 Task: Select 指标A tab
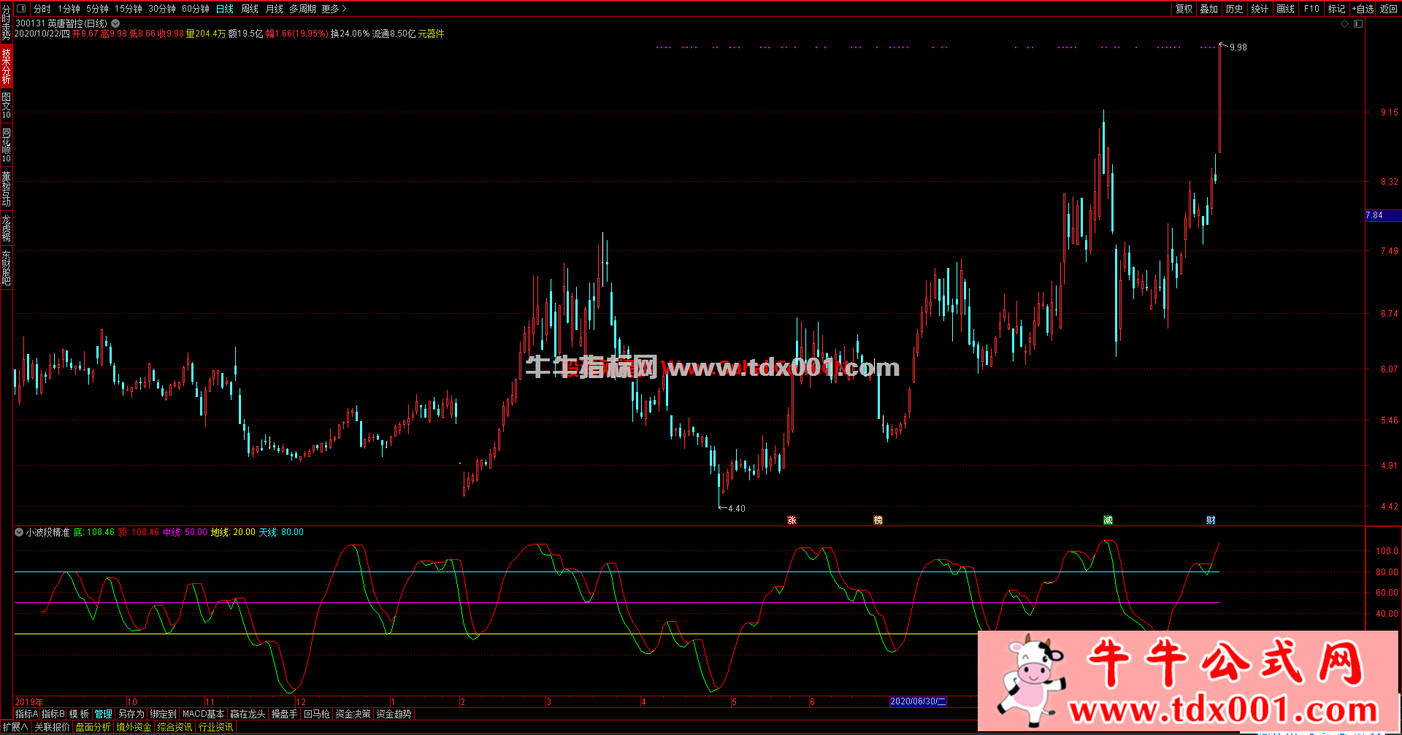coord(26,714)
